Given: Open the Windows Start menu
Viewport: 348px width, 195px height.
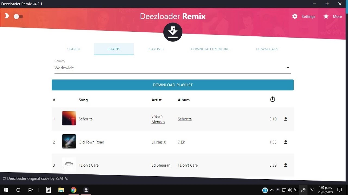Looking at the screenshot, I should click(x=6, y=190).
